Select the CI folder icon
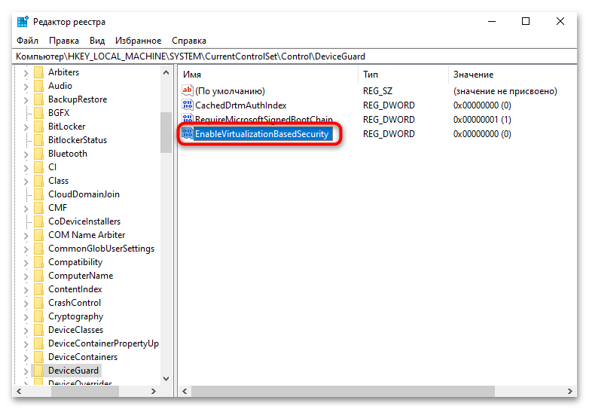Screen dimensions: 589x409 [x=38, y=166]
